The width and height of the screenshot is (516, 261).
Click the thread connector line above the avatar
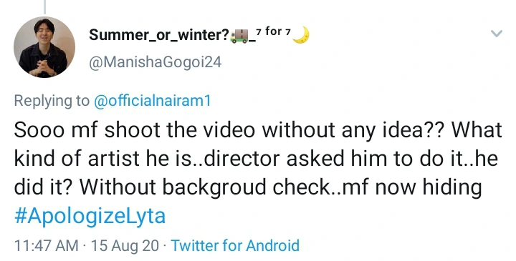coord(44,7)
